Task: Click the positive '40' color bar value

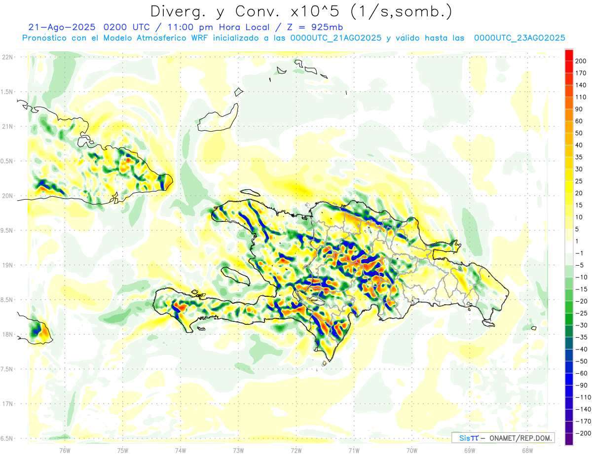Action: (x=580, y=145)
